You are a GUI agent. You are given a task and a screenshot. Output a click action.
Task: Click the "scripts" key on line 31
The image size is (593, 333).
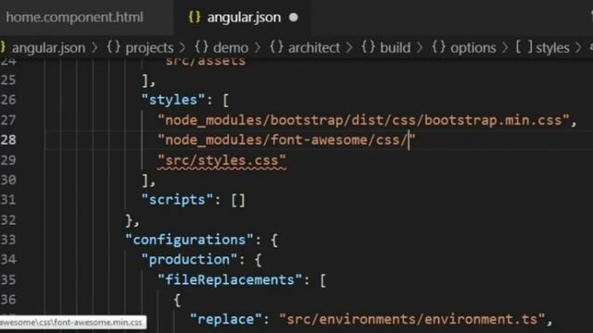click(177, 200)
